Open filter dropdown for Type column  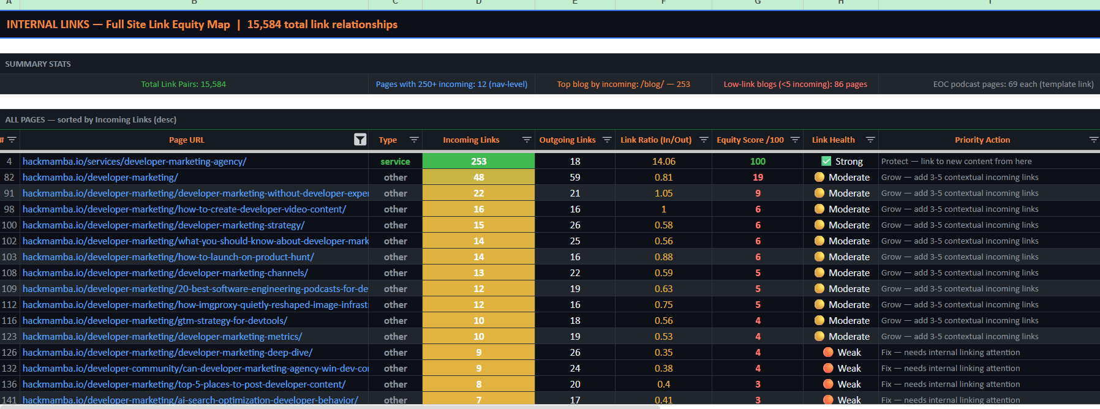(x=414, y=140)
